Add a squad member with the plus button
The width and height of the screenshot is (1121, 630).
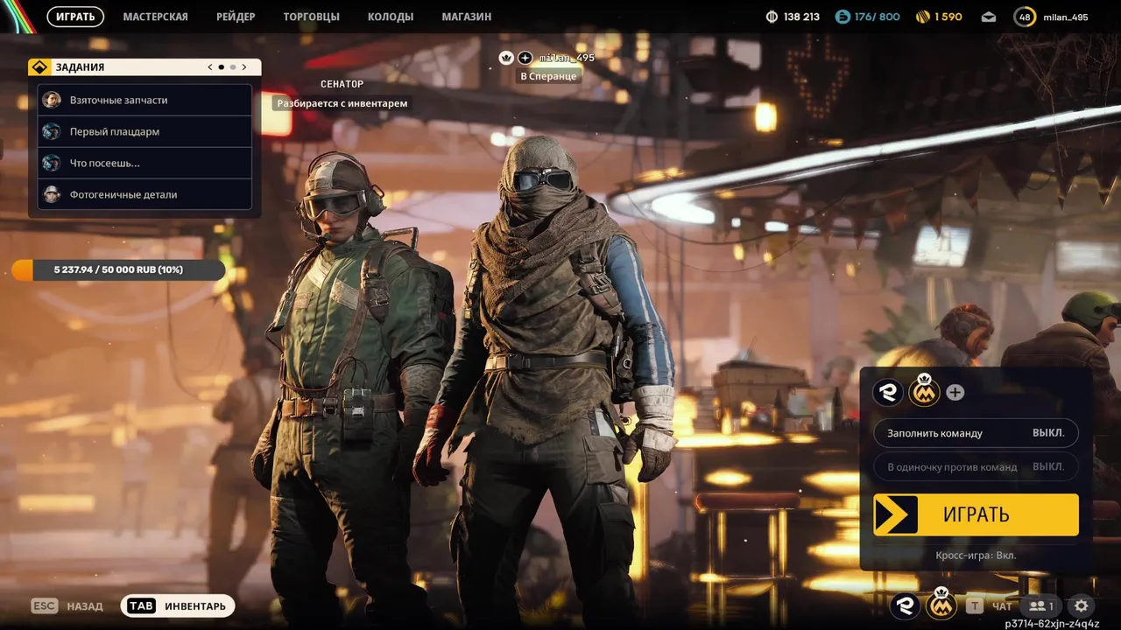pyautogui.click(x=955, y=393)
